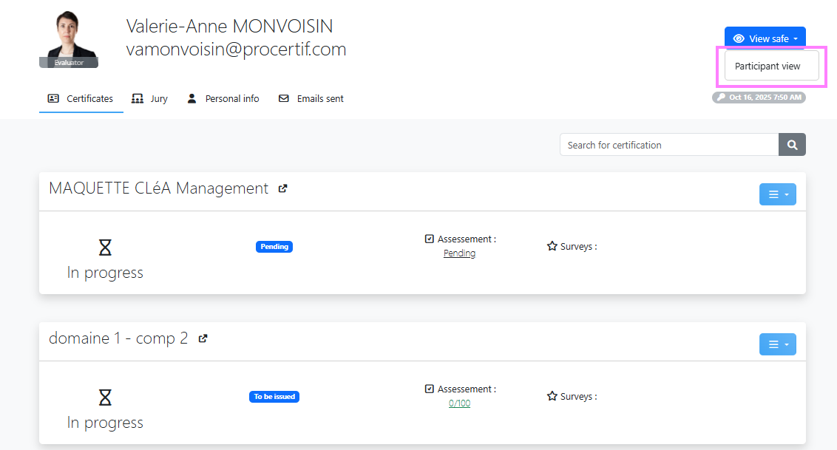837x450 pixels.
Task: Open the Personal info tab
Action: click(223, 98)
